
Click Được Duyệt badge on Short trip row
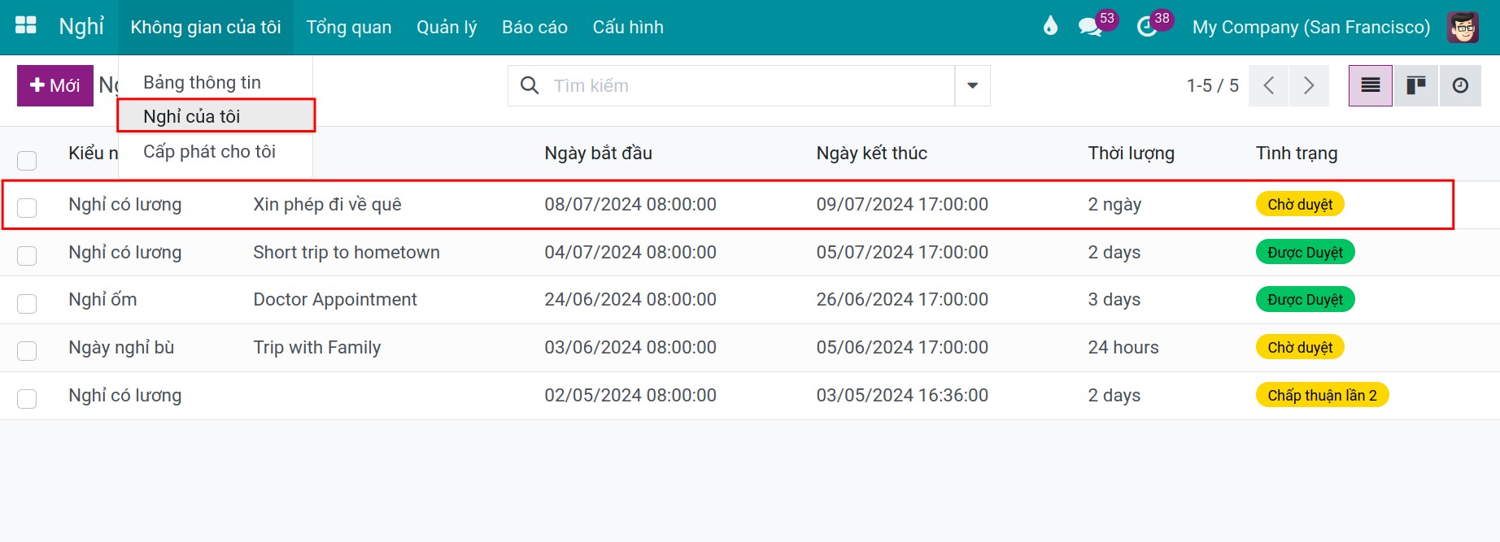[x=1305, y=252]
